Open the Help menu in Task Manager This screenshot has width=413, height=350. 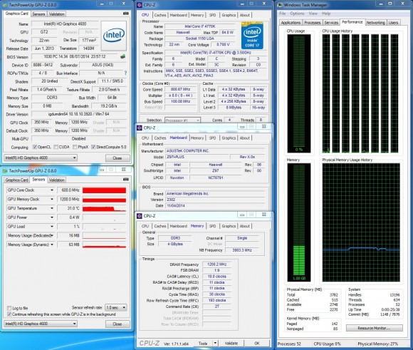[326, 14]
